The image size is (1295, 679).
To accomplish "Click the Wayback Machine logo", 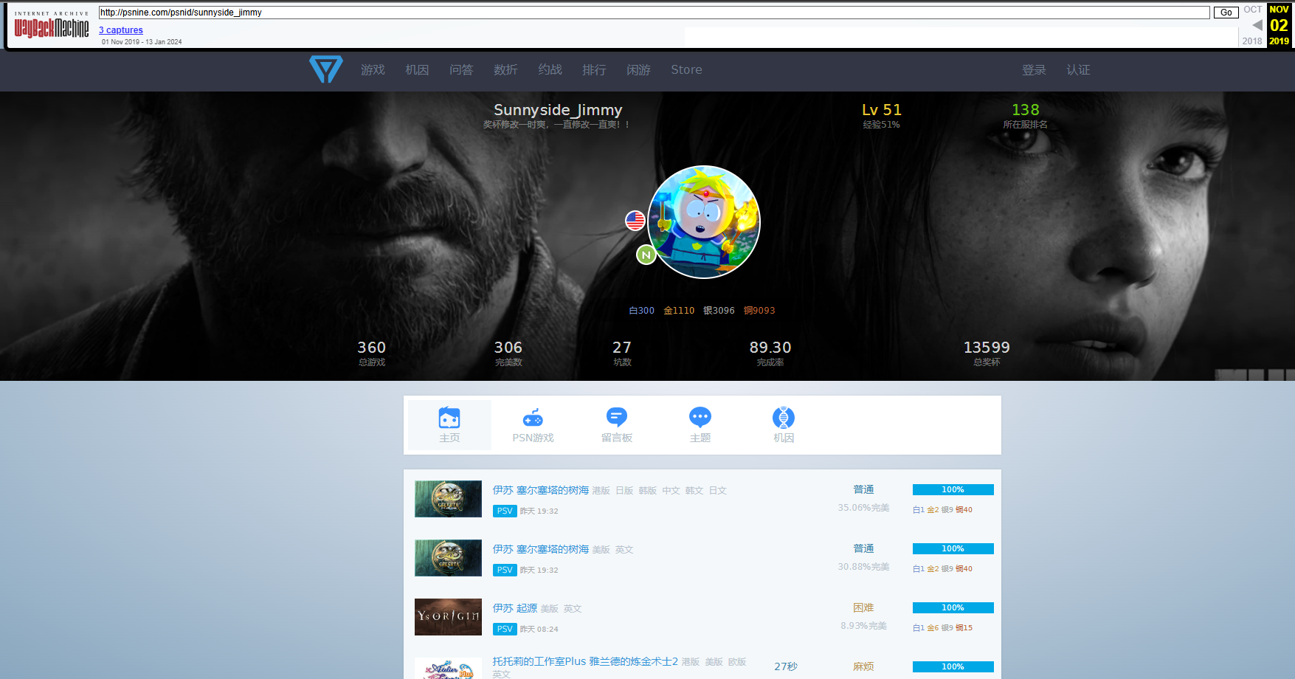I will click(52, 27).
